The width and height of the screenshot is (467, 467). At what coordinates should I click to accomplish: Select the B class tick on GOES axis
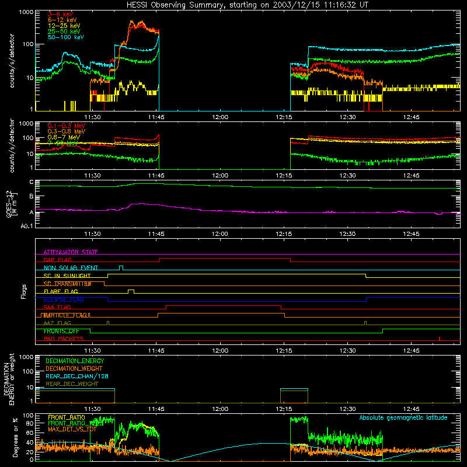pyautogui.click(x=32, y=196)
